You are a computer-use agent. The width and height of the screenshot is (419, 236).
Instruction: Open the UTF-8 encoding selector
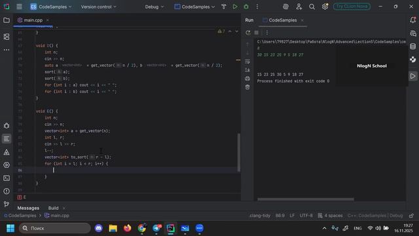306,216
